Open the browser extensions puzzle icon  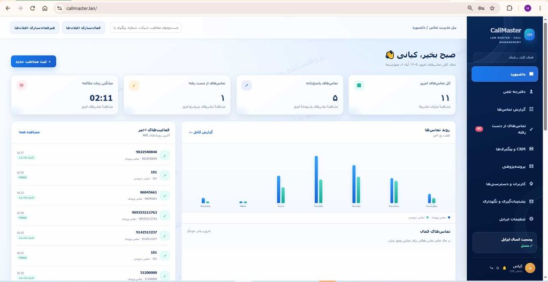point(509,8)
